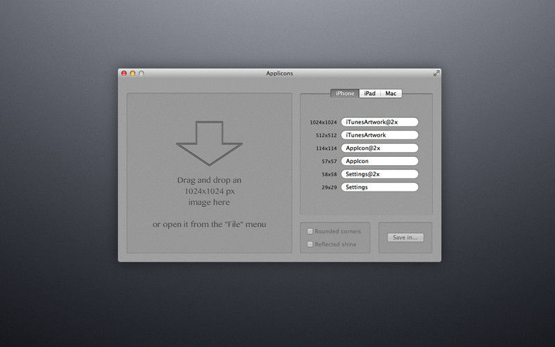This screenshot has width=555, height=347.
Task: Toggle fullscreen with the window corner arrows icon
Action: pos(436,74)
